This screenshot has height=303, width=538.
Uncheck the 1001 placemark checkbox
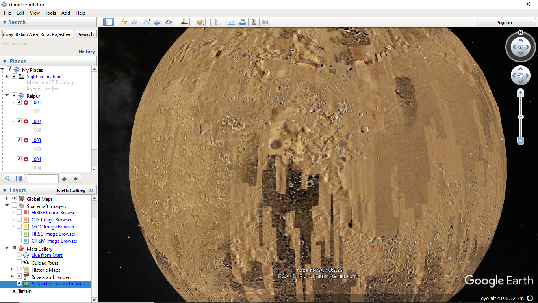click(x=19, y=102)
